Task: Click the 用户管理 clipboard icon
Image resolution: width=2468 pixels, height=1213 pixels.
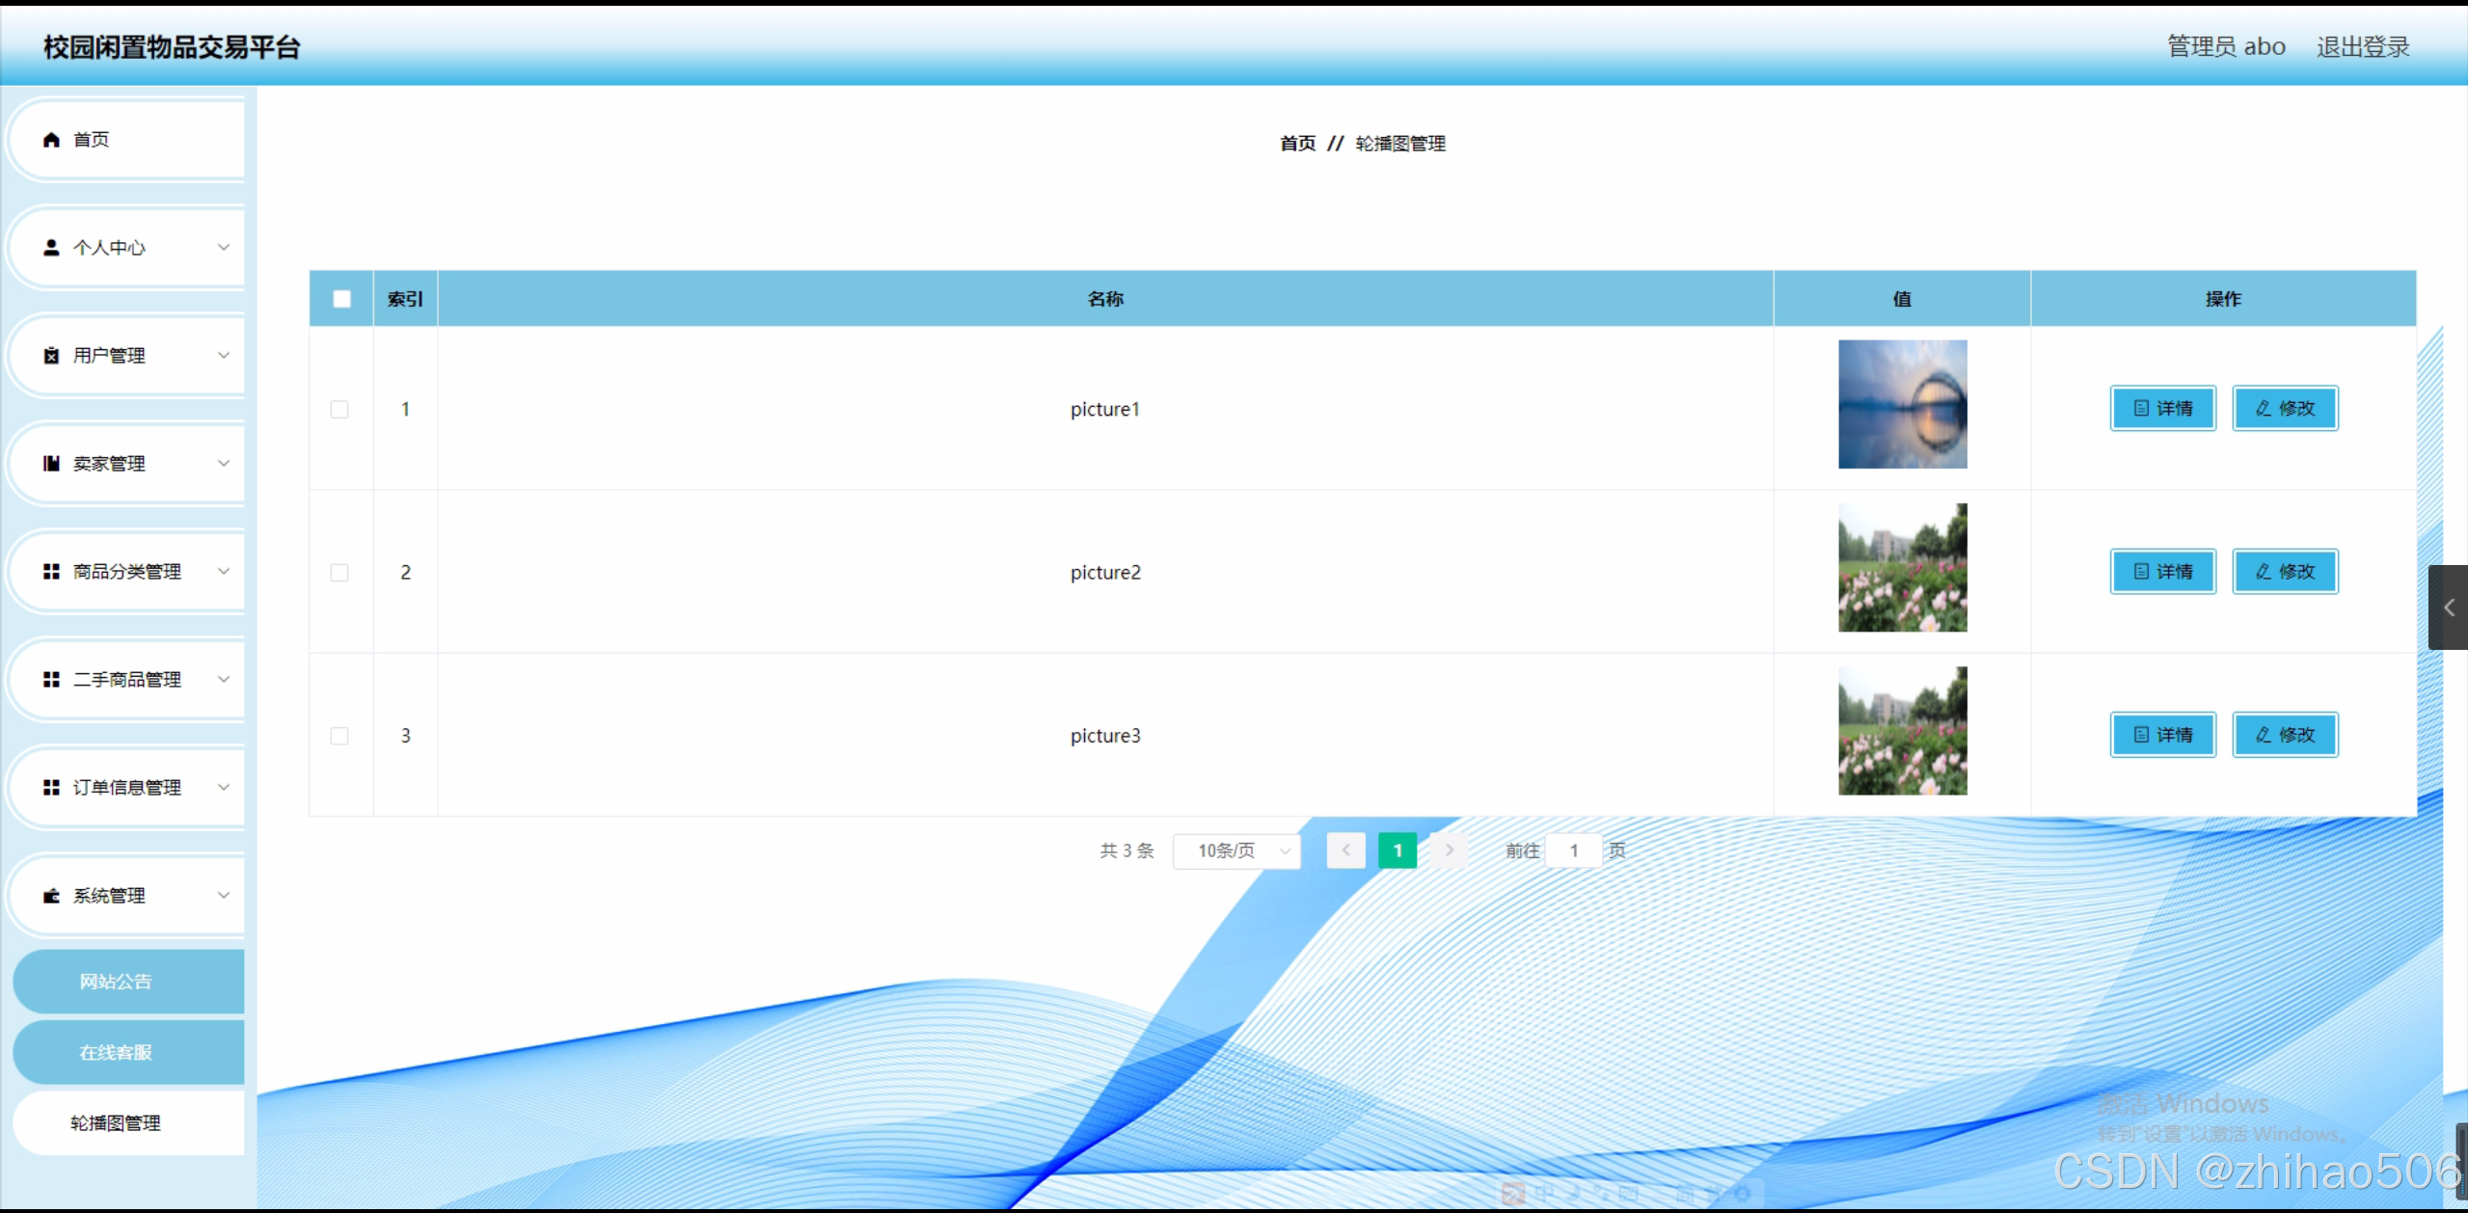Action: [51, 356]
